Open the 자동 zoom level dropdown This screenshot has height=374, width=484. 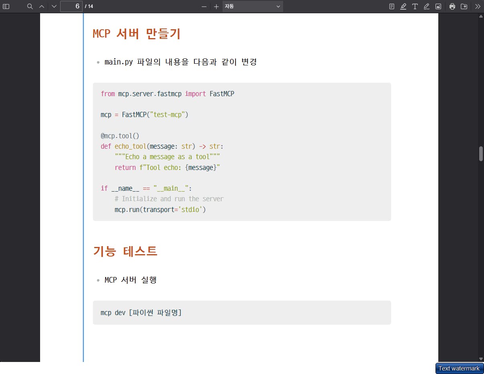253,6
